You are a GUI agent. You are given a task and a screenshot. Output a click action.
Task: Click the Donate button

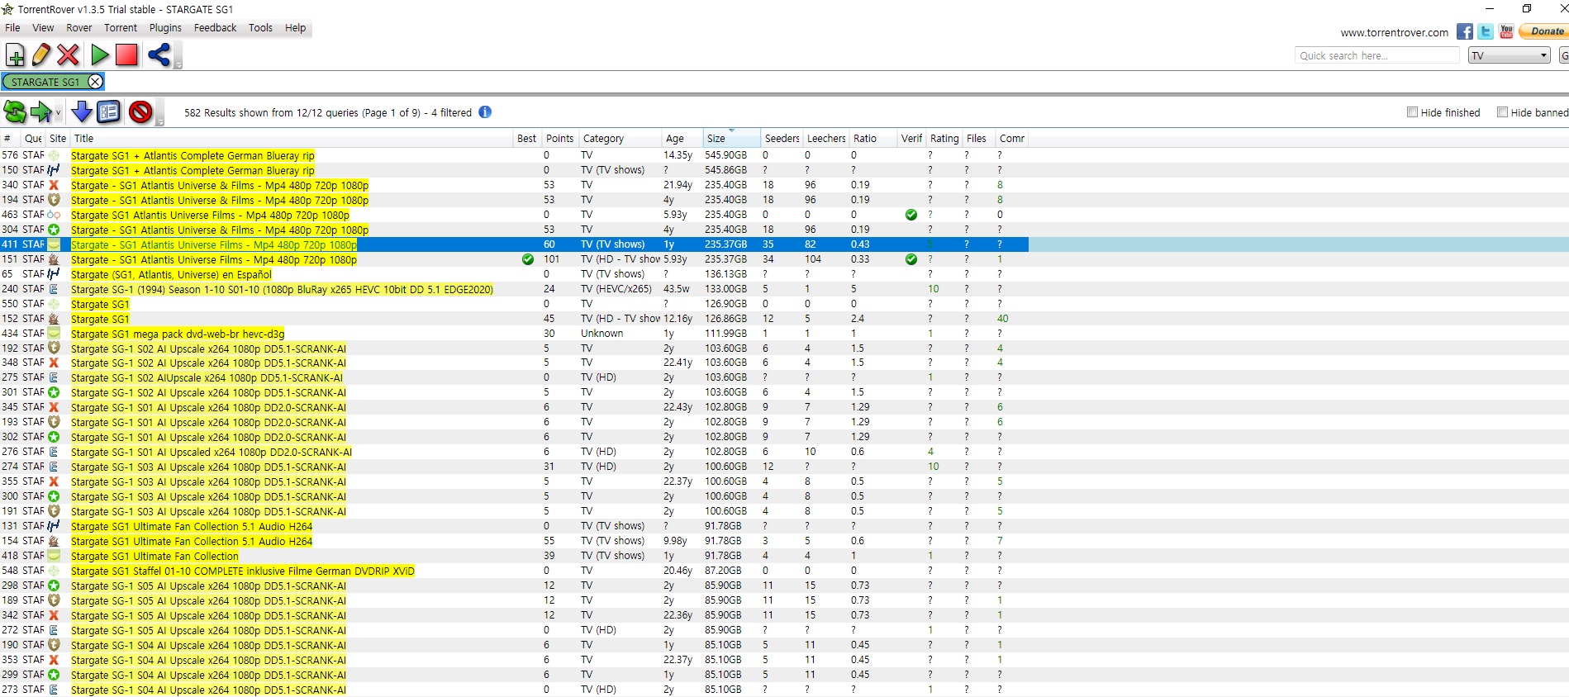point(1544,31)
